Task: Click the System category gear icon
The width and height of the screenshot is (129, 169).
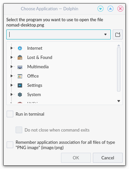Action: (20, 95)
